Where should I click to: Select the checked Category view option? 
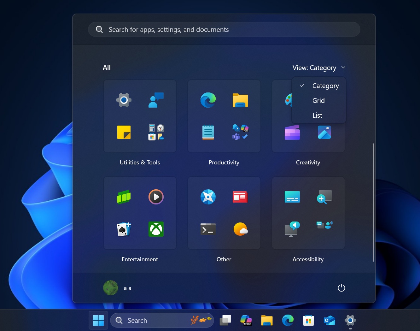point(325,86)
